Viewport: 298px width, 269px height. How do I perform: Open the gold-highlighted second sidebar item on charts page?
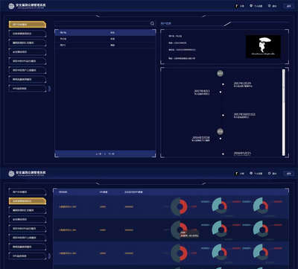coord(28,201)
